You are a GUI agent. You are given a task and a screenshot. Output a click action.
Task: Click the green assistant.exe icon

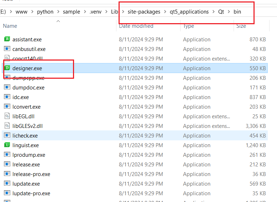click(7, 39)
